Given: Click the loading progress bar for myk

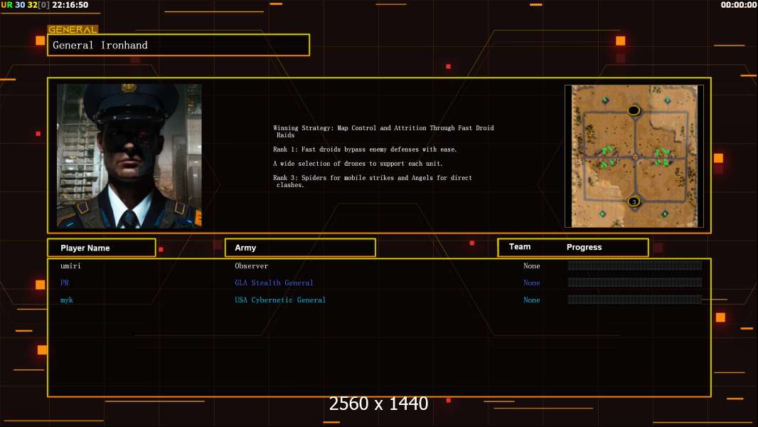Looking at the screenshot, I should tap(635, 300).
